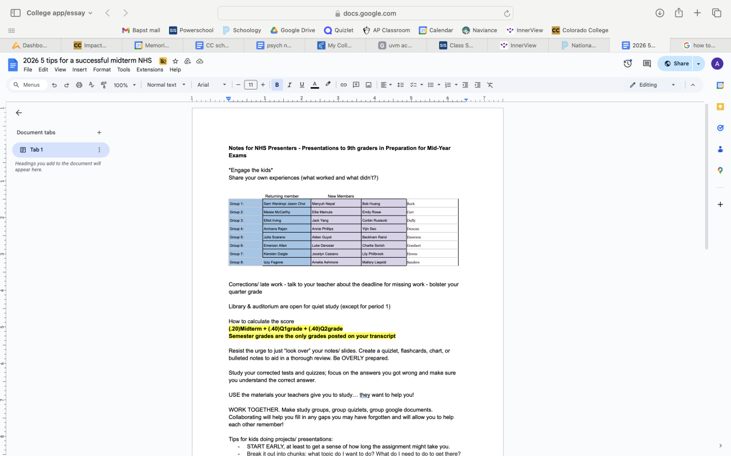Screen dimensions: 731x456
Task: Click the Print icon in toolbar
Action: [x=79, y=85]
